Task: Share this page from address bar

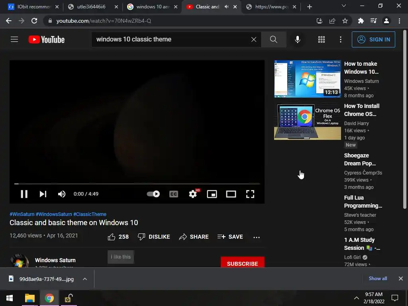Action: (x=332, y=21)
